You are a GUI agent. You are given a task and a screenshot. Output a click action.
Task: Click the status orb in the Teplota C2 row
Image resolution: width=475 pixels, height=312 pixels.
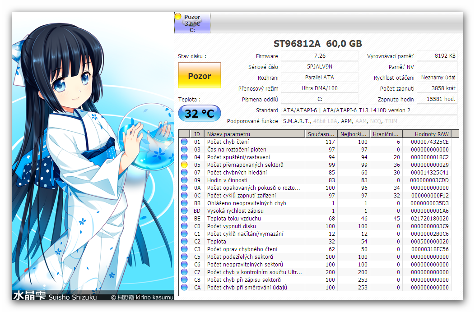[x=184, y=241]
